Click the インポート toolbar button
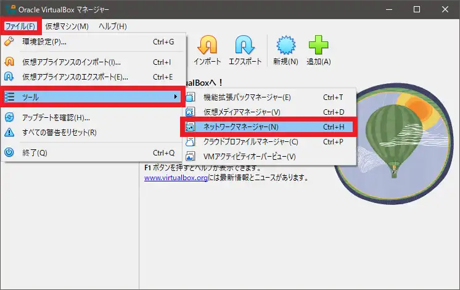460x290 pixels. [207, 51]
